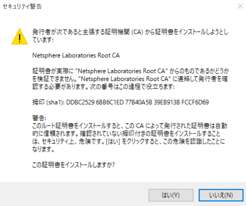Click the この証明書をインストールしますか? question
This screenshot has width=246, height=206.
point(73,165)
